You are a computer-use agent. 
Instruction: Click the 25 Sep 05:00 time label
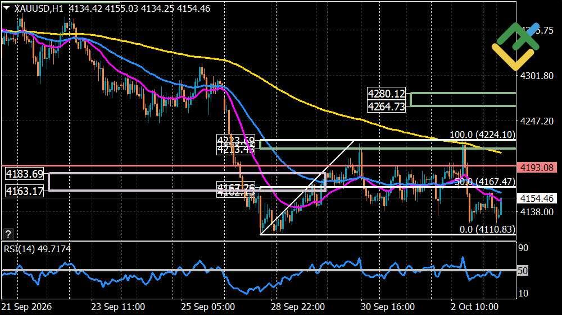(208, 307)
